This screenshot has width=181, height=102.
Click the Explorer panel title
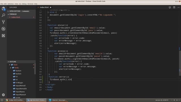tap(13, 7)
